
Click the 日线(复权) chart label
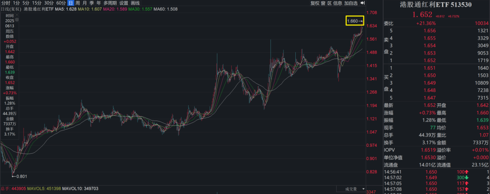[10, 9]
